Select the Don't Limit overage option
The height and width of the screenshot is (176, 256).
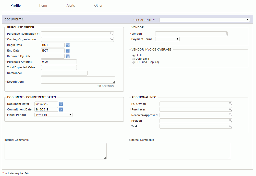(133, 59)
